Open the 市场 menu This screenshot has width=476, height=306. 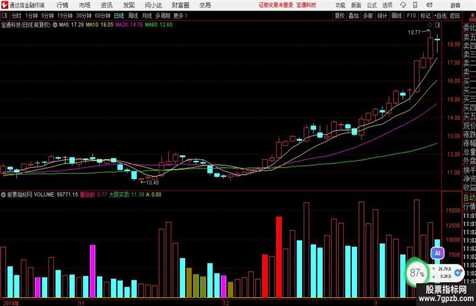85,5
